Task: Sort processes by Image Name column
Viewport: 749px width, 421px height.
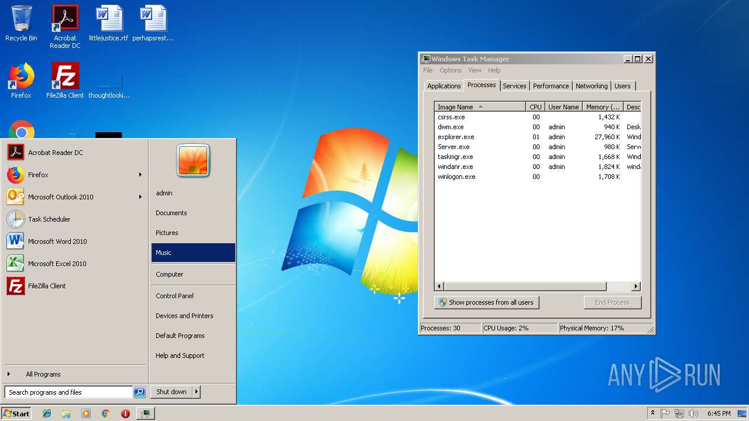Action: pyautogui.click(x=480, y=107)
